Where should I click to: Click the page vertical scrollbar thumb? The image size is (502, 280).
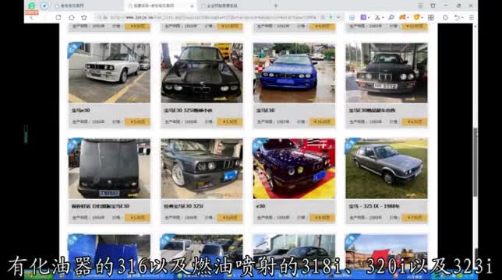475,163
